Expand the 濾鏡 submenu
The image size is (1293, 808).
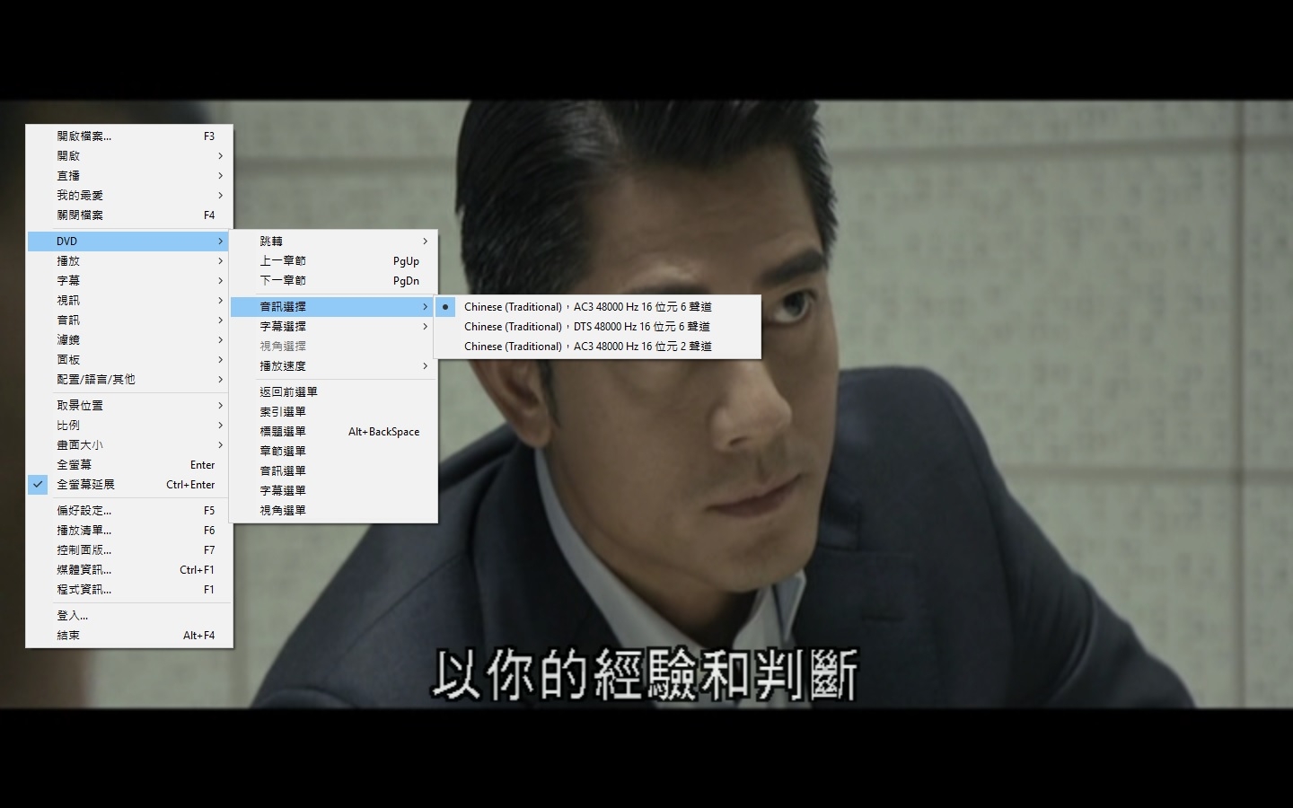pos(129,340)
